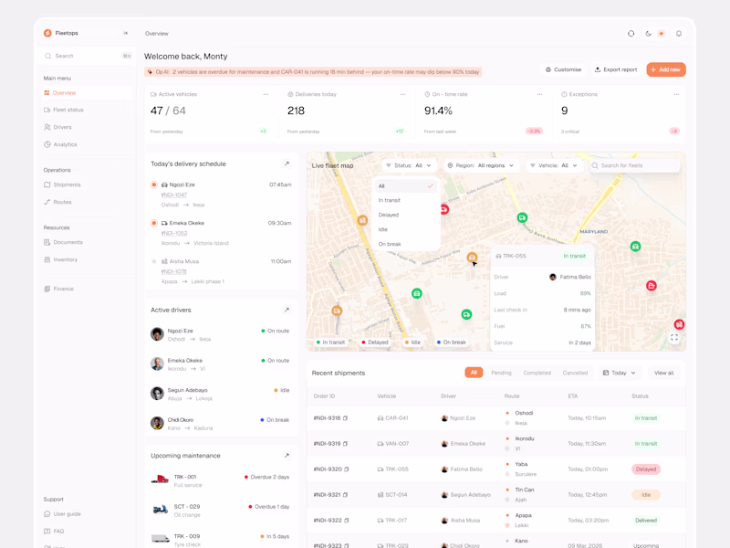This screenshot has width=730, height=548.
Task: Open Exceptions card options menu
Action: (x=676, y=94)
